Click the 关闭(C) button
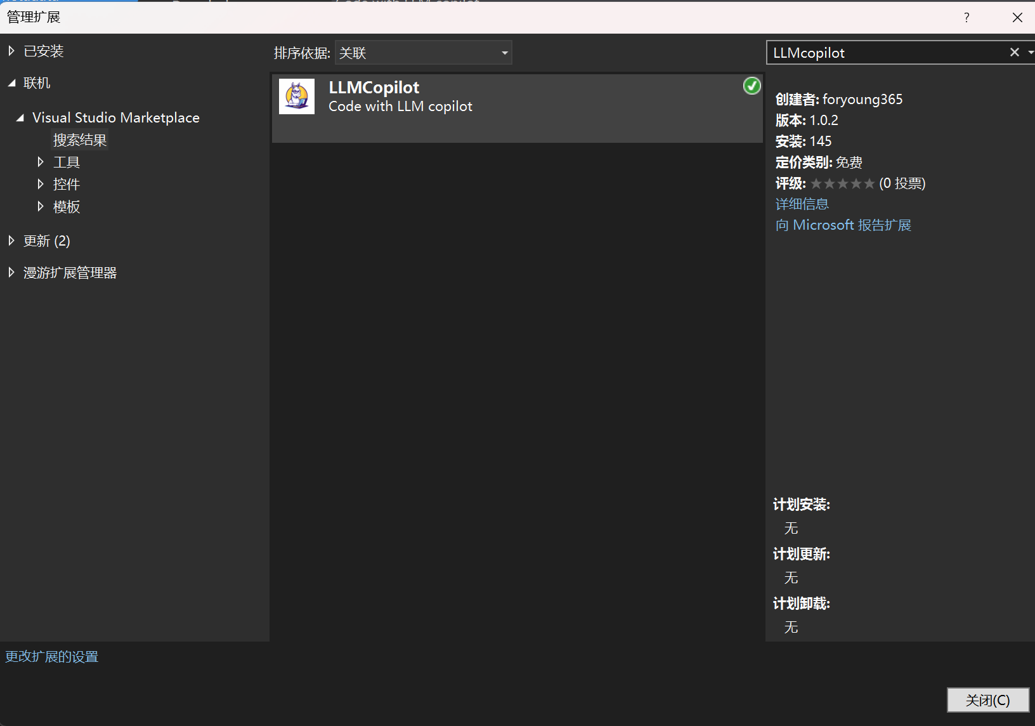Image resolution: width=1035 pixels, height=726 pixels. click(x=988, y=700)
